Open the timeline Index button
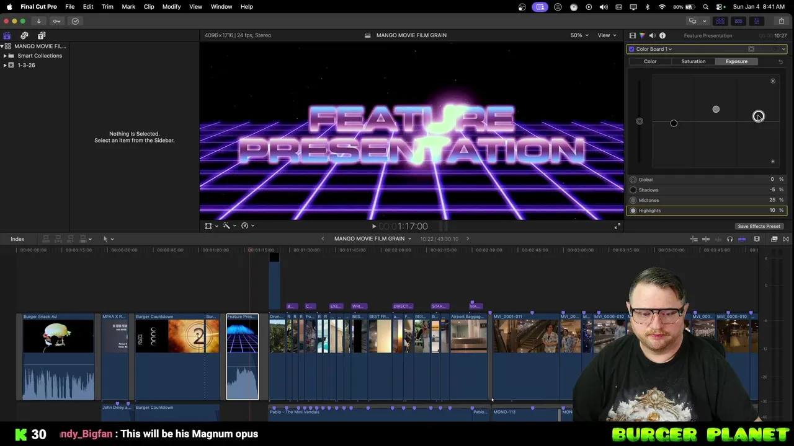Viewport: 794px width, 446px height. (17, 239)
